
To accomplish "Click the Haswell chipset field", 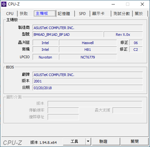I will point(88,43).
